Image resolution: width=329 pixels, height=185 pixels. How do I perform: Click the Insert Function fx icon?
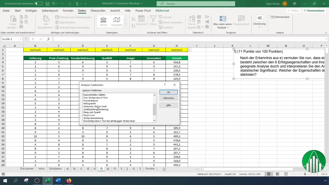click(48, 39)
